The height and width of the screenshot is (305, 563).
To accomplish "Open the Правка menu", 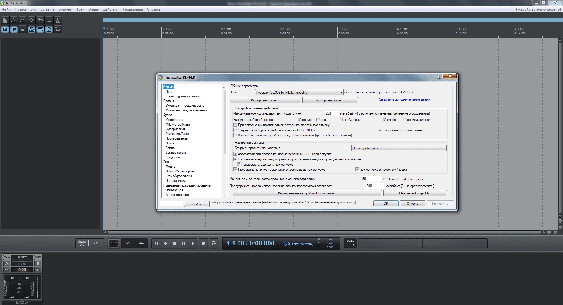I will pyautogui.click(x=21, y=9).
